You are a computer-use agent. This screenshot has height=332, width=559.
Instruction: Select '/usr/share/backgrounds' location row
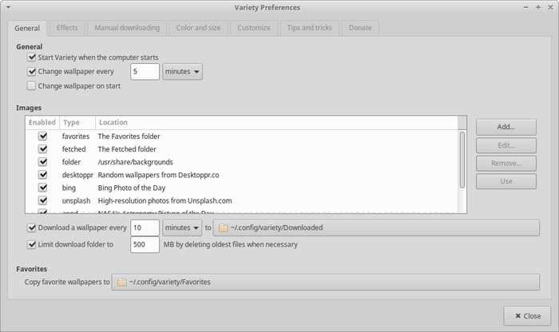click(x=242, y=162)
